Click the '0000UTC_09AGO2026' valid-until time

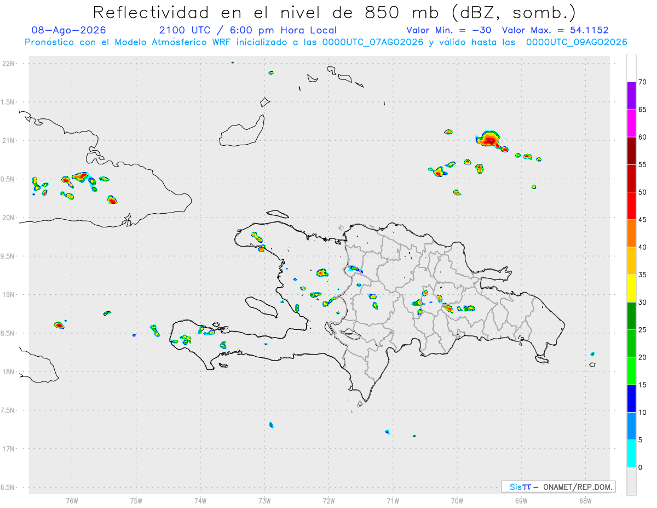576,42
